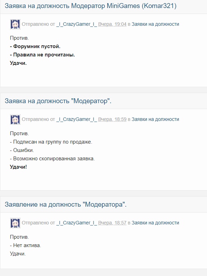Open _I_CrazyGamer_I_ profile in the 18:59 post

pyautogui.click(x=76, y=119)
